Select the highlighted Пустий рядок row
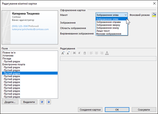Viewport: 158px width, 114px height. point(30,73)
